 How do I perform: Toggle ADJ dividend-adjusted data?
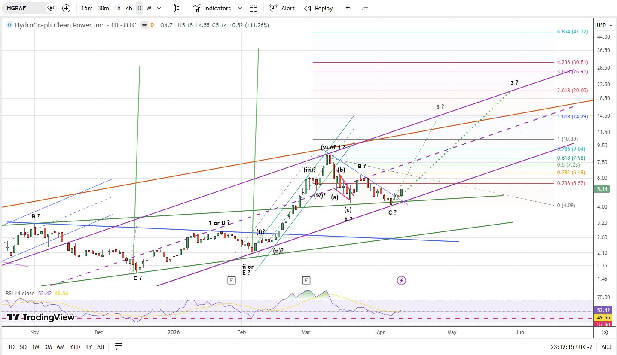pos(606,347)
